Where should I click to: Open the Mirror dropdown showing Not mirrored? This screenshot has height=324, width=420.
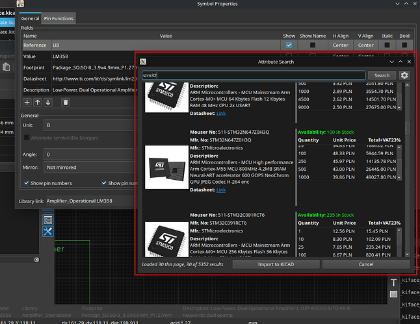(90, 168)
